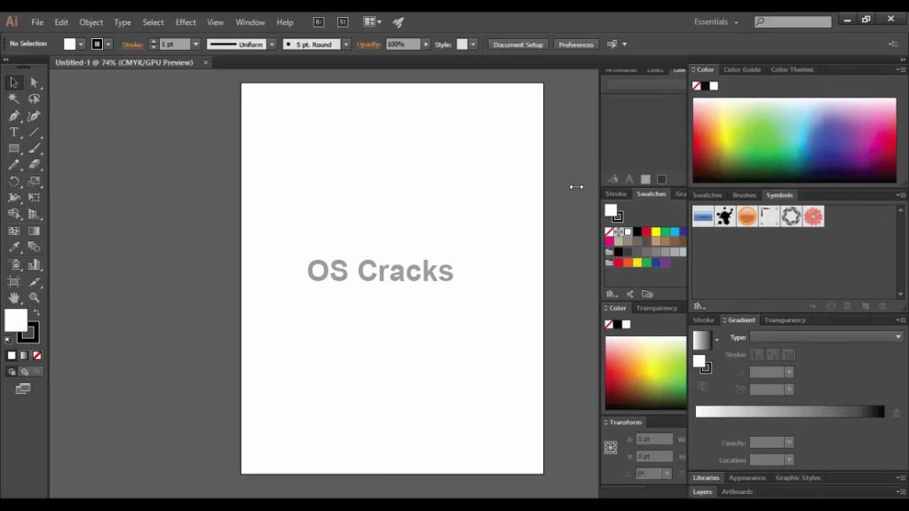
Task: Open the Window menu
Action: [x=250, y=22]
